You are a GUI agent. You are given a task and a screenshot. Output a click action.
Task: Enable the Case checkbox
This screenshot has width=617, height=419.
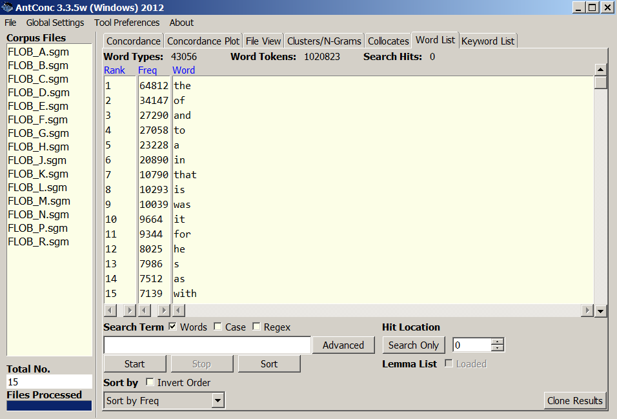218,327
